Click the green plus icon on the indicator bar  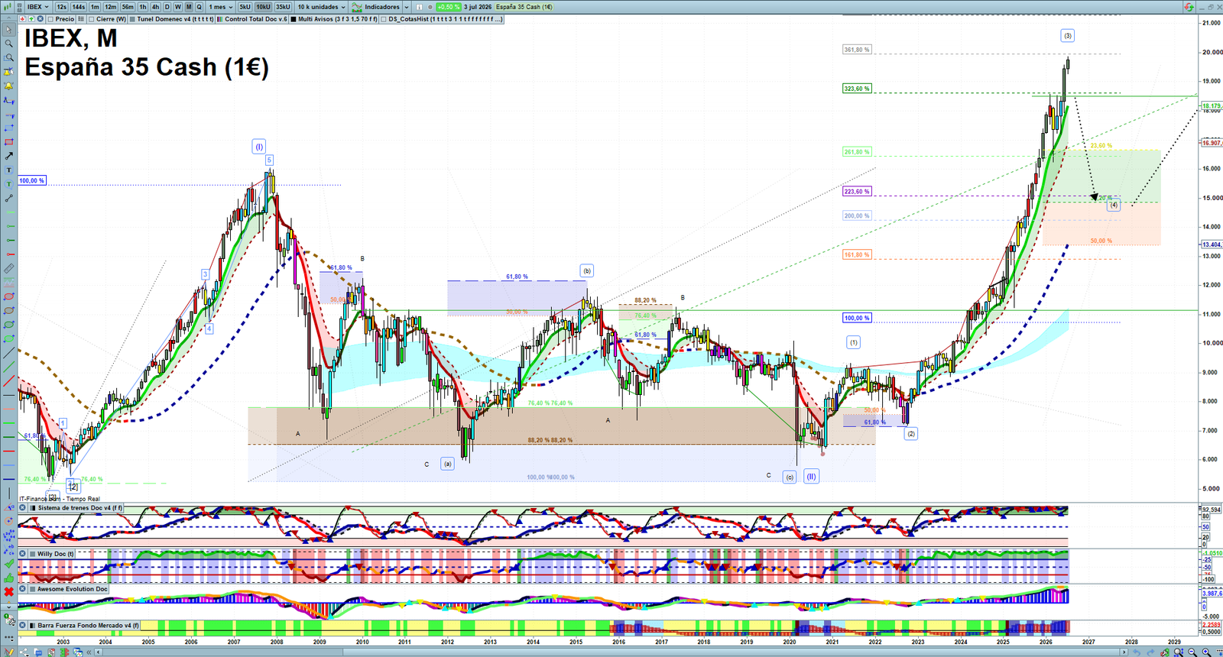(31, 19)
